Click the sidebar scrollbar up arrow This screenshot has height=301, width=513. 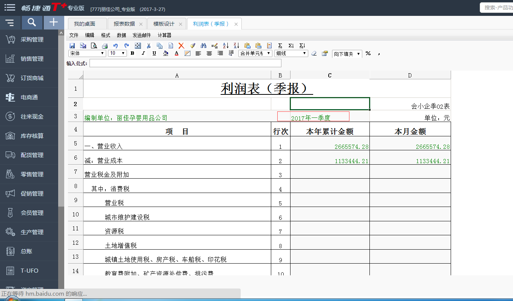click(x=61, y=33)
